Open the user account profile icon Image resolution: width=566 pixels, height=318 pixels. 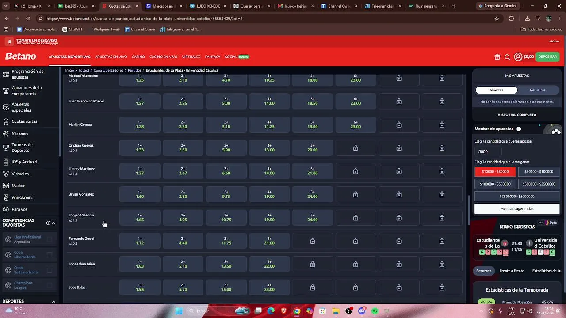[x=518, y=57]
